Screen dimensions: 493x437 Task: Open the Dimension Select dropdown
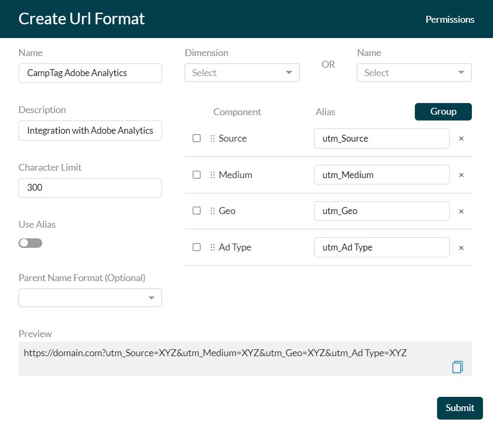(x=242, y=72)
